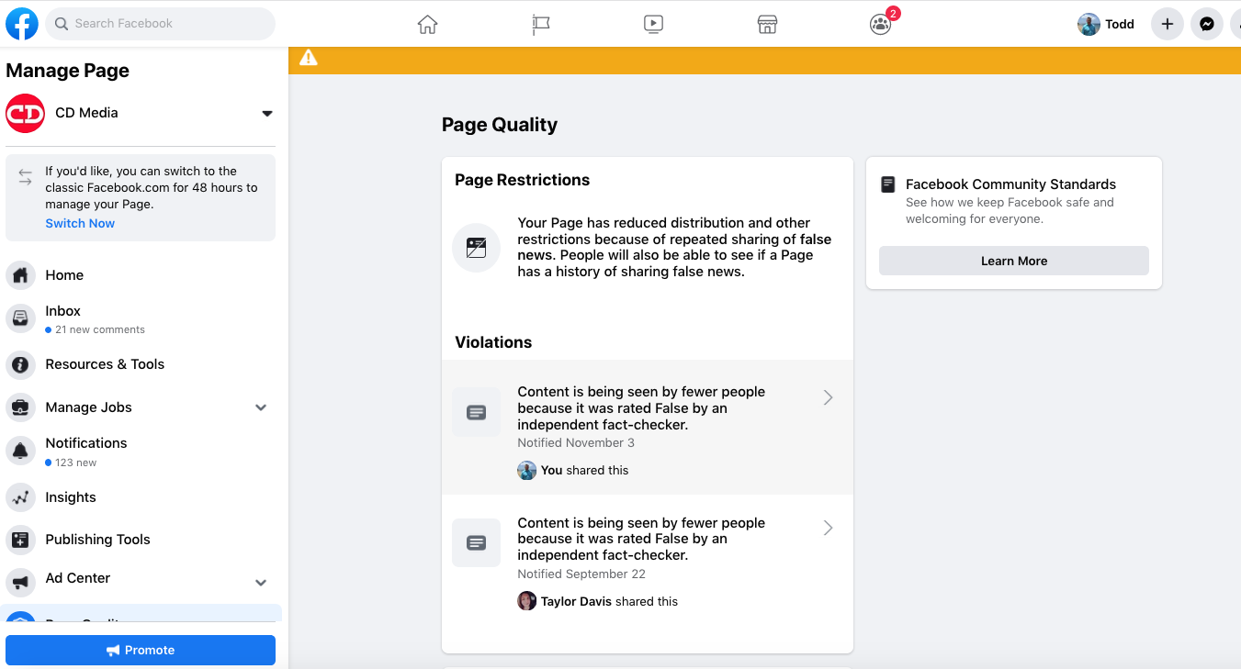Open the September 22 violation chevron
The height and width of the screenshot is (669, 1241).
(x=828, y=528)
